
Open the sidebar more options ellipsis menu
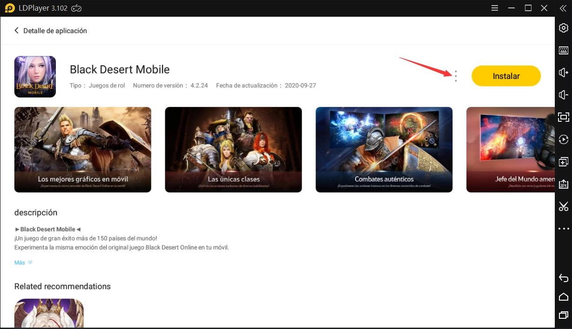(563, 228)
